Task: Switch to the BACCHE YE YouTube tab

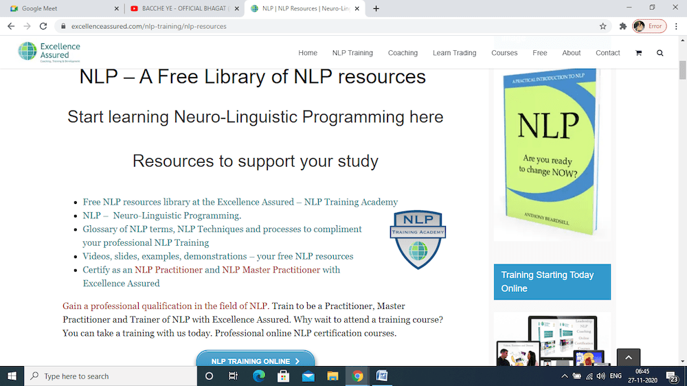Action: click(x=184, y=8)
